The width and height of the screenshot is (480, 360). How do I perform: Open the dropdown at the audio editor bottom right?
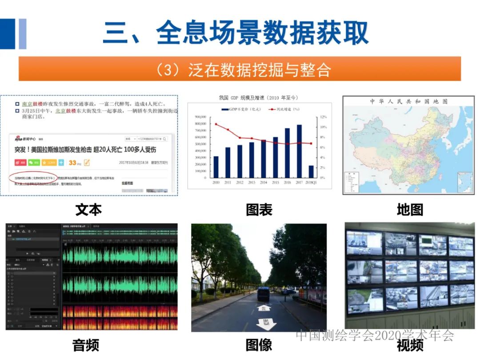(56, 326)
